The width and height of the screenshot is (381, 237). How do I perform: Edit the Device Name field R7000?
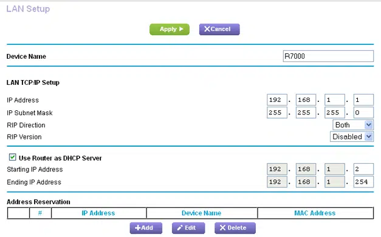[328, 56]
